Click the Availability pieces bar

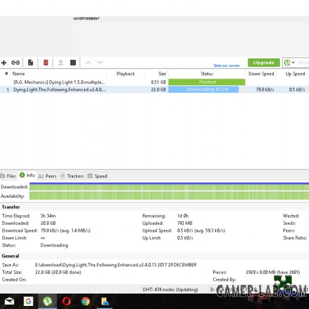(169, 196)
